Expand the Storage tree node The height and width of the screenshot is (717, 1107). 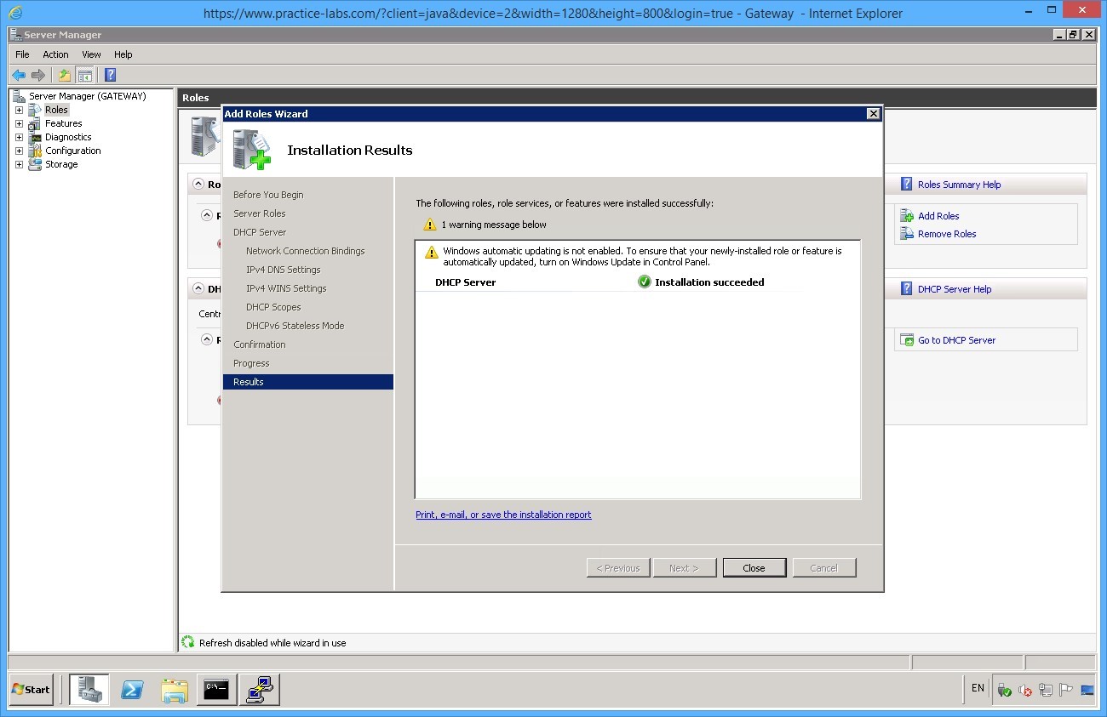coord(19,164)
